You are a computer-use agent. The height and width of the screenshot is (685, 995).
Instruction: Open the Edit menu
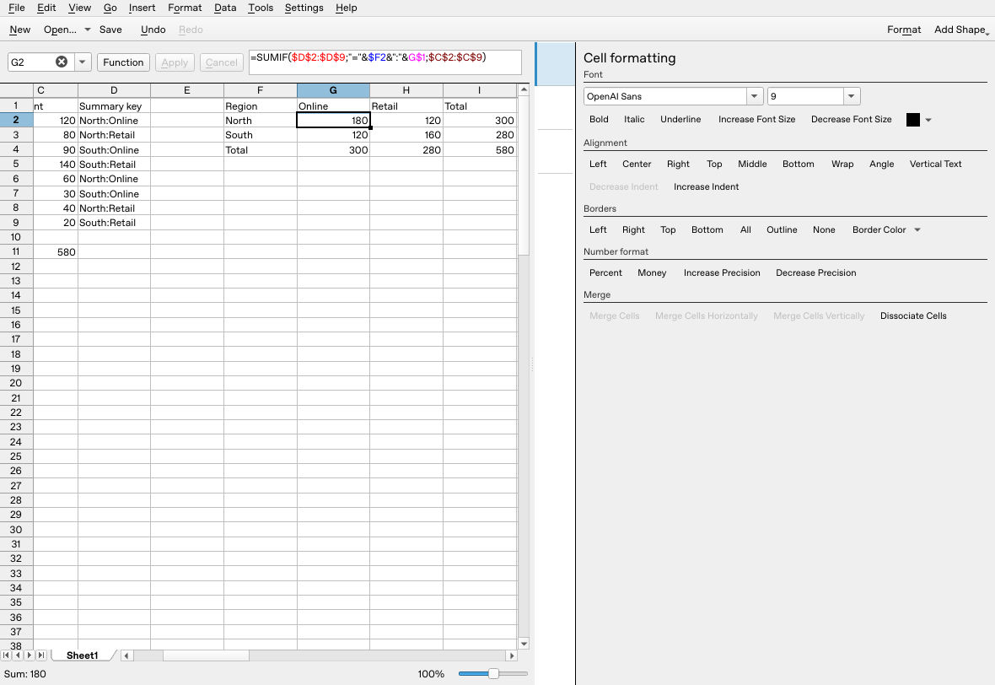(46, 8)
